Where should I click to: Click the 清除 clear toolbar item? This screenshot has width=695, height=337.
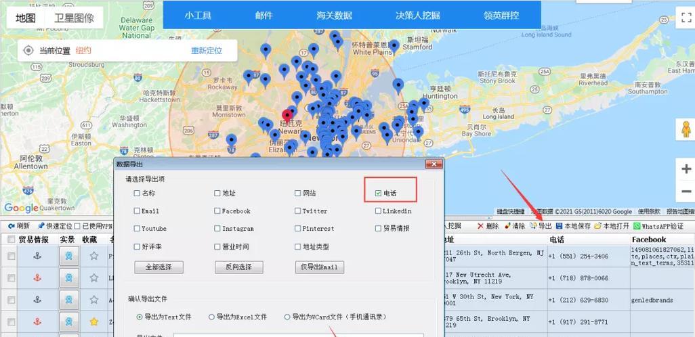coord(515,226)
